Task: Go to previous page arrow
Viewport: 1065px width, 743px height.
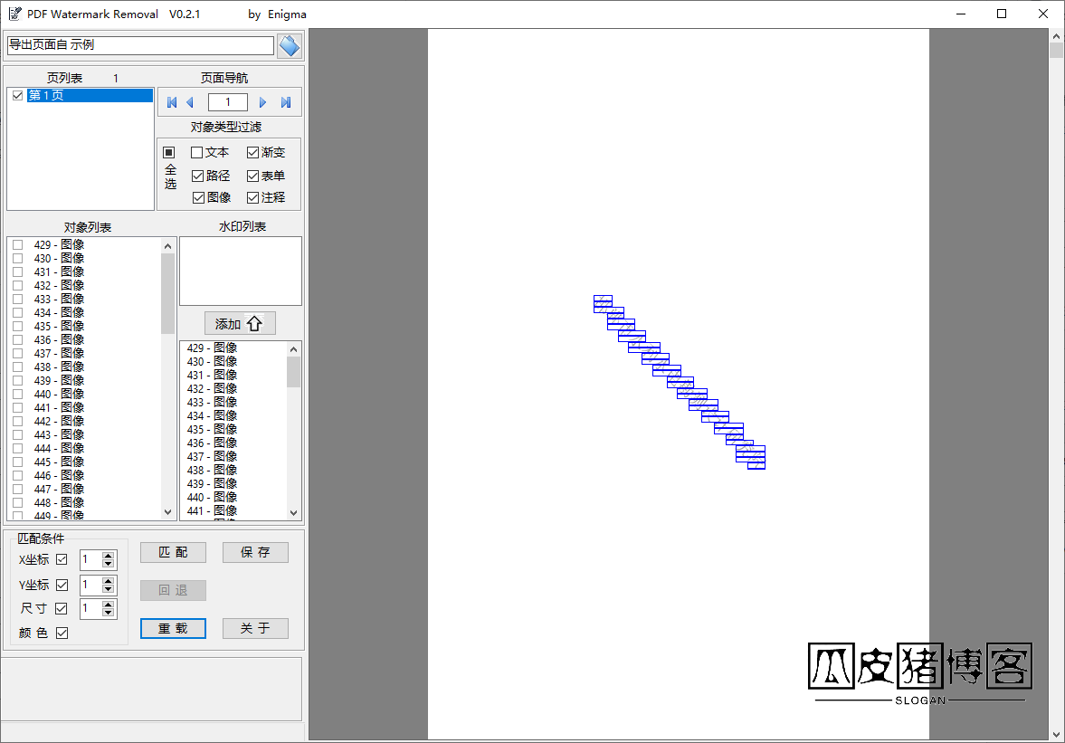Action: (x=190, y=102)
